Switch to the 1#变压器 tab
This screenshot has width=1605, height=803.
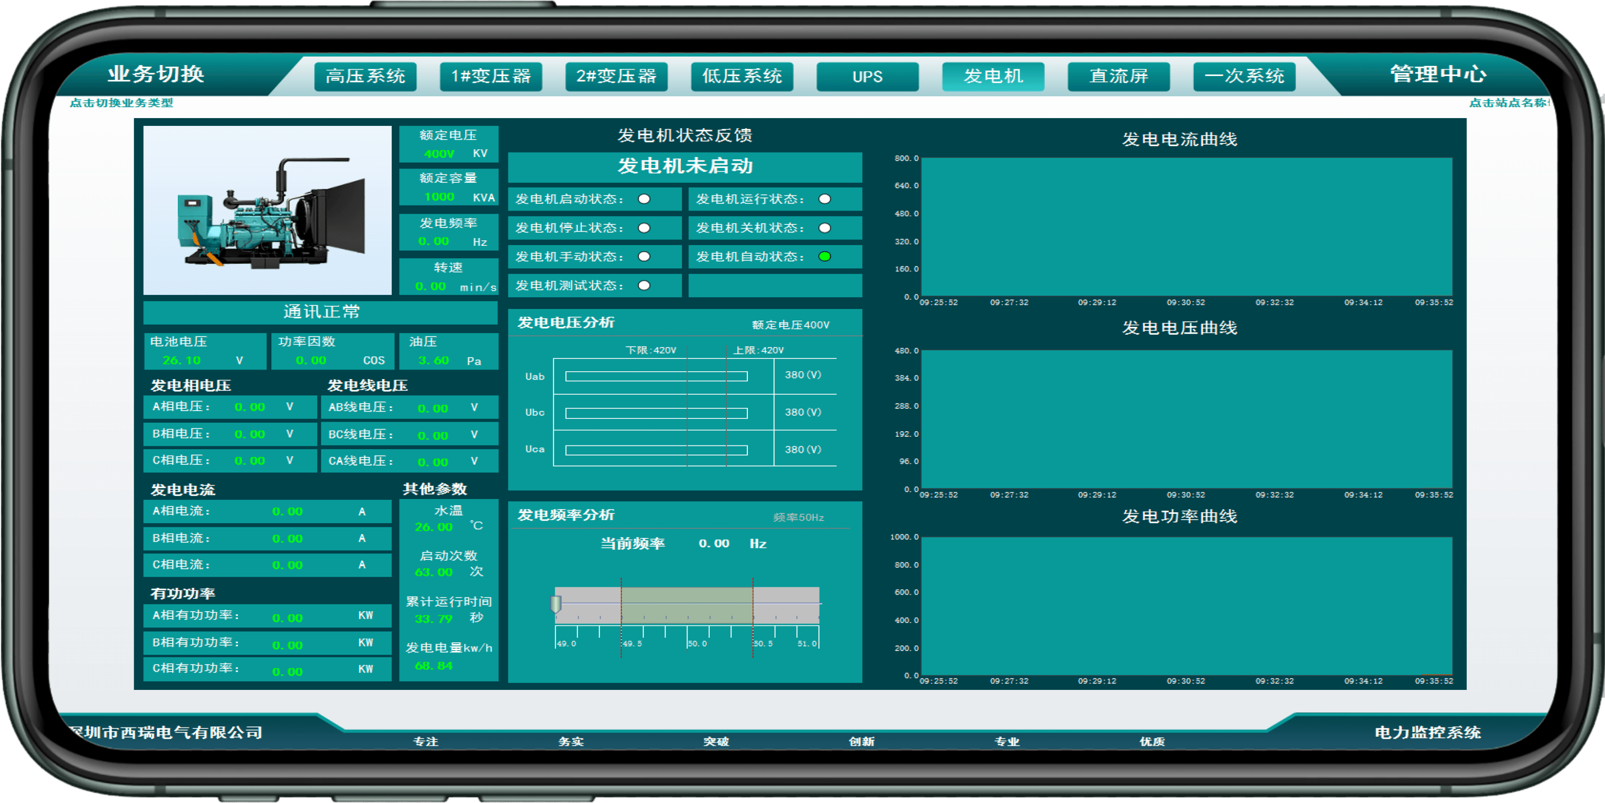491,76
